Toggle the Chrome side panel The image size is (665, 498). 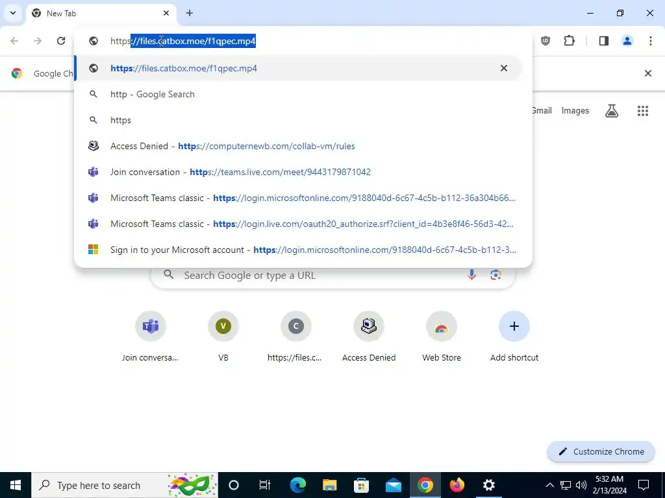pyautogui.click(x=604, y=41)
